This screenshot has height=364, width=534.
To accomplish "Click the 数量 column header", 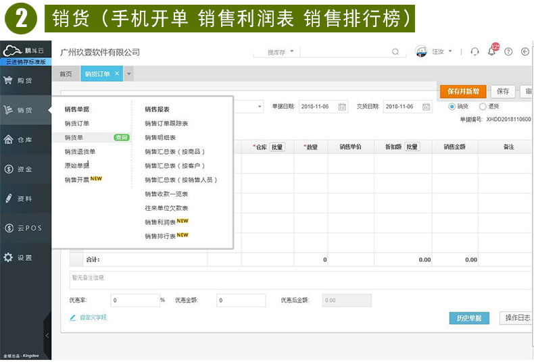I will (311, 147).
